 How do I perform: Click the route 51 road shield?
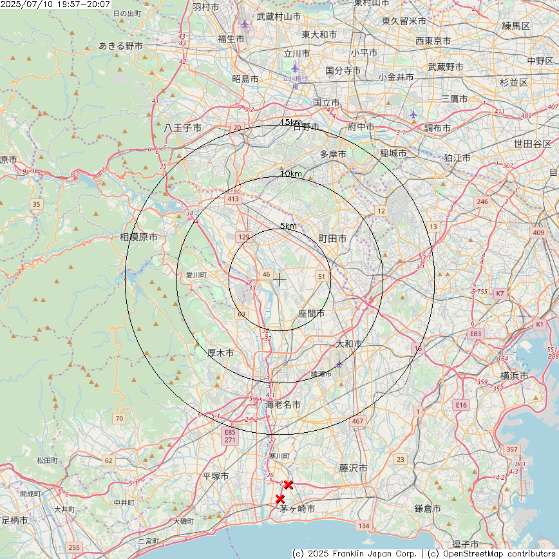click(321, 276)
